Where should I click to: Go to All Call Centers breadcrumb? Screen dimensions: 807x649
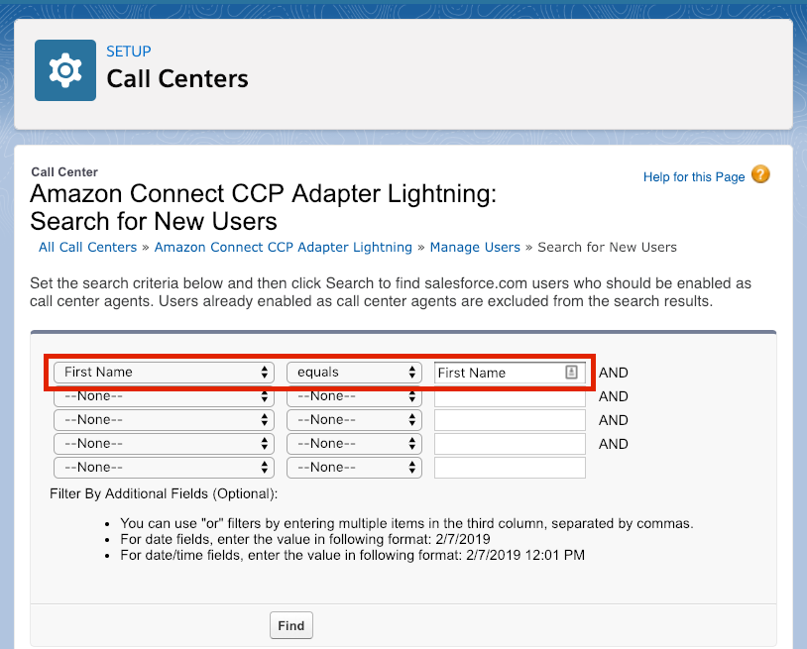pyautogui.click(x=88, y=248)
